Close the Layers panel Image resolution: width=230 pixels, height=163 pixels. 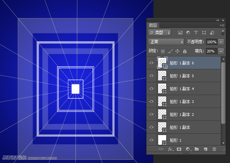[x=223, y=20]
